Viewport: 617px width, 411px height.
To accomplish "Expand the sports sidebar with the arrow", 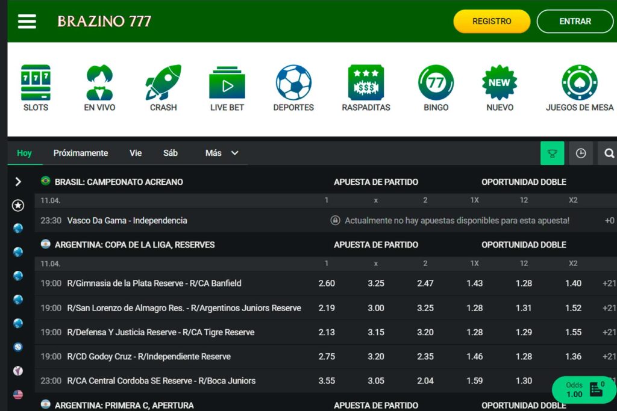I will [x=17, y=182].
